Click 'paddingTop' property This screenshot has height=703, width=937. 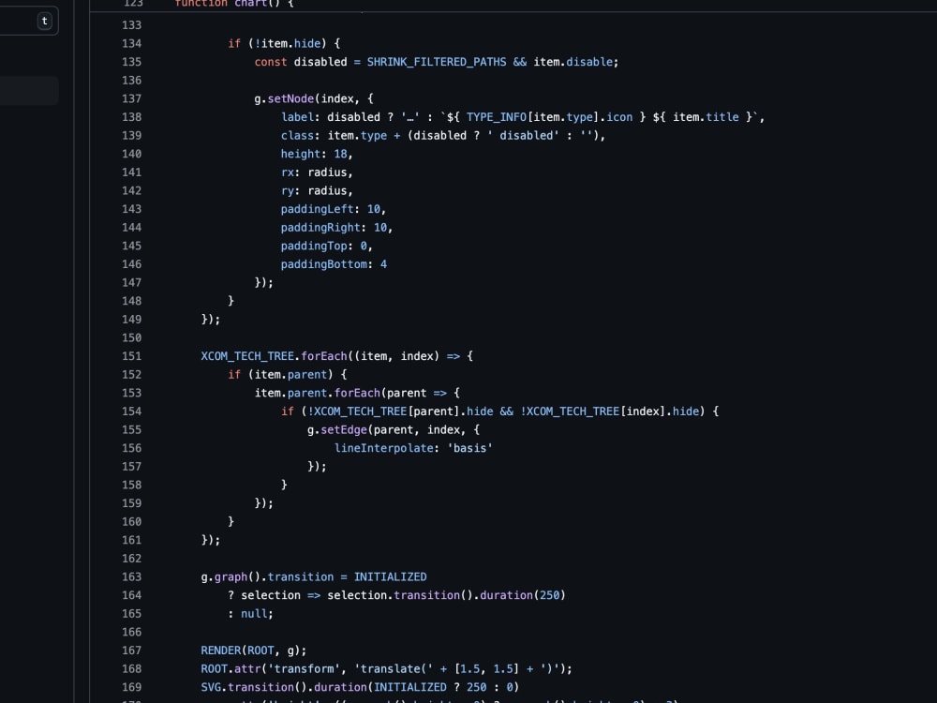314,247
